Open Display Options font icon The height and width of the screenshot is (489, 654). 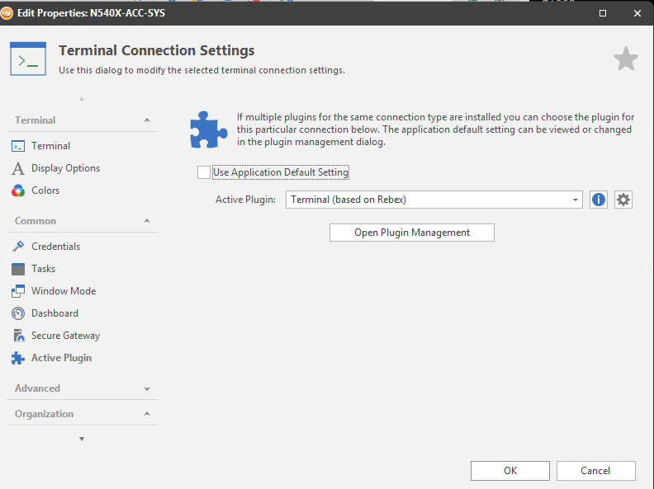point(17,168)
